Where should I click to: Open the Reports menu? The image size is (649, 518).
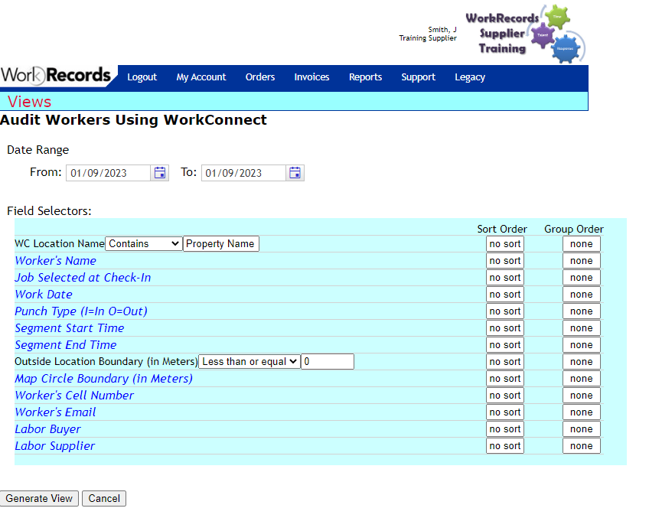point(365,77)
